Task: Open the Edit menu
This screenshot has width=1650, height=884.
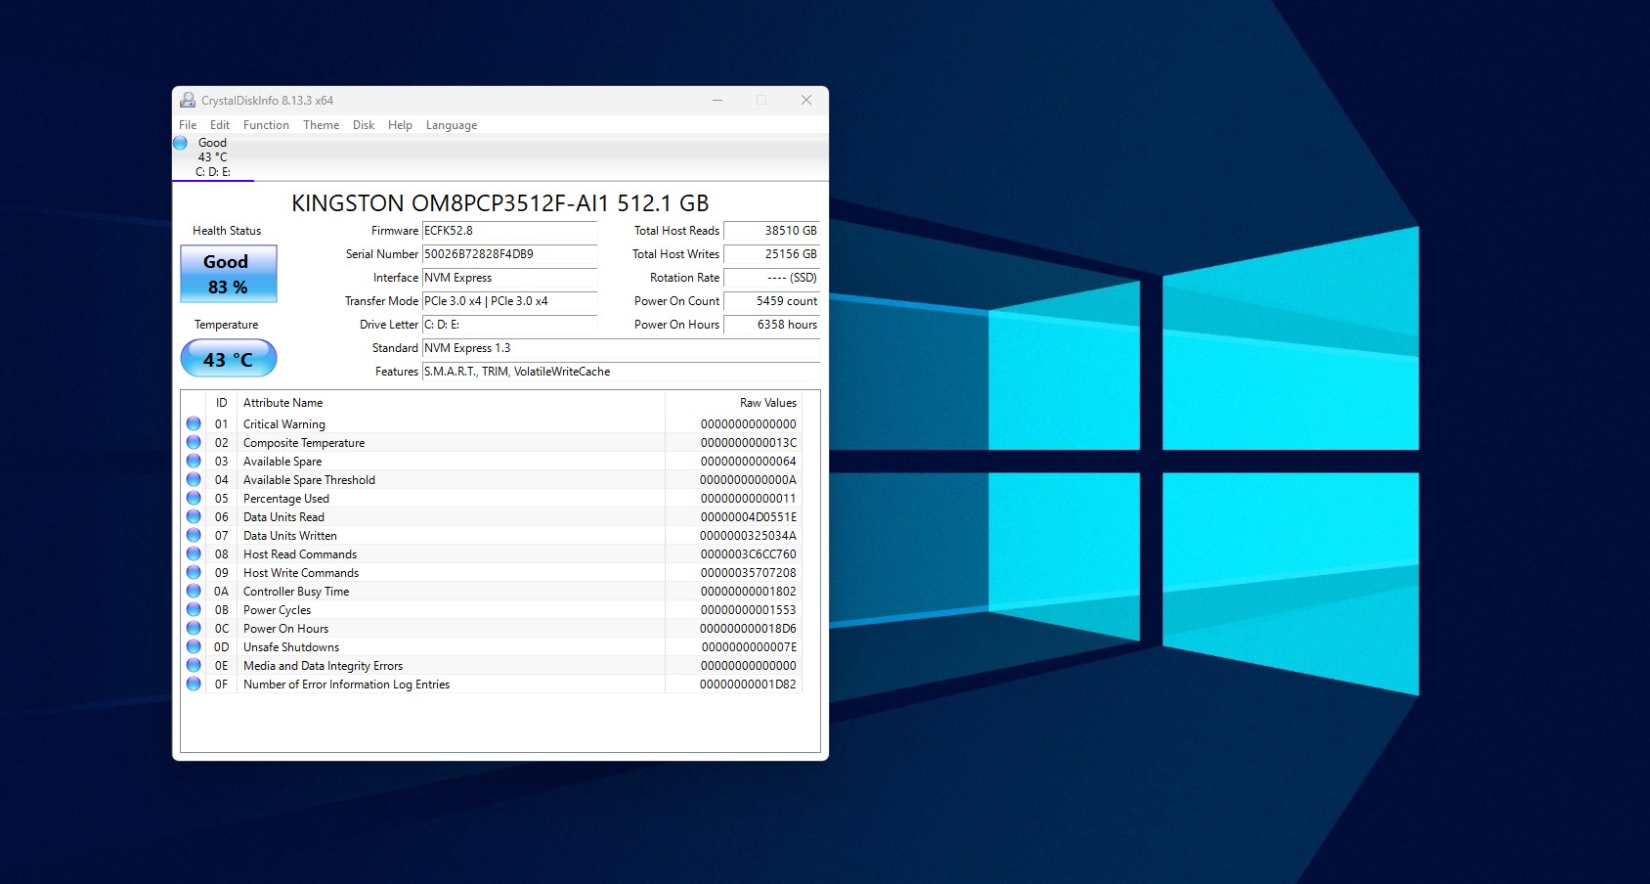Action: coord(220,125)
